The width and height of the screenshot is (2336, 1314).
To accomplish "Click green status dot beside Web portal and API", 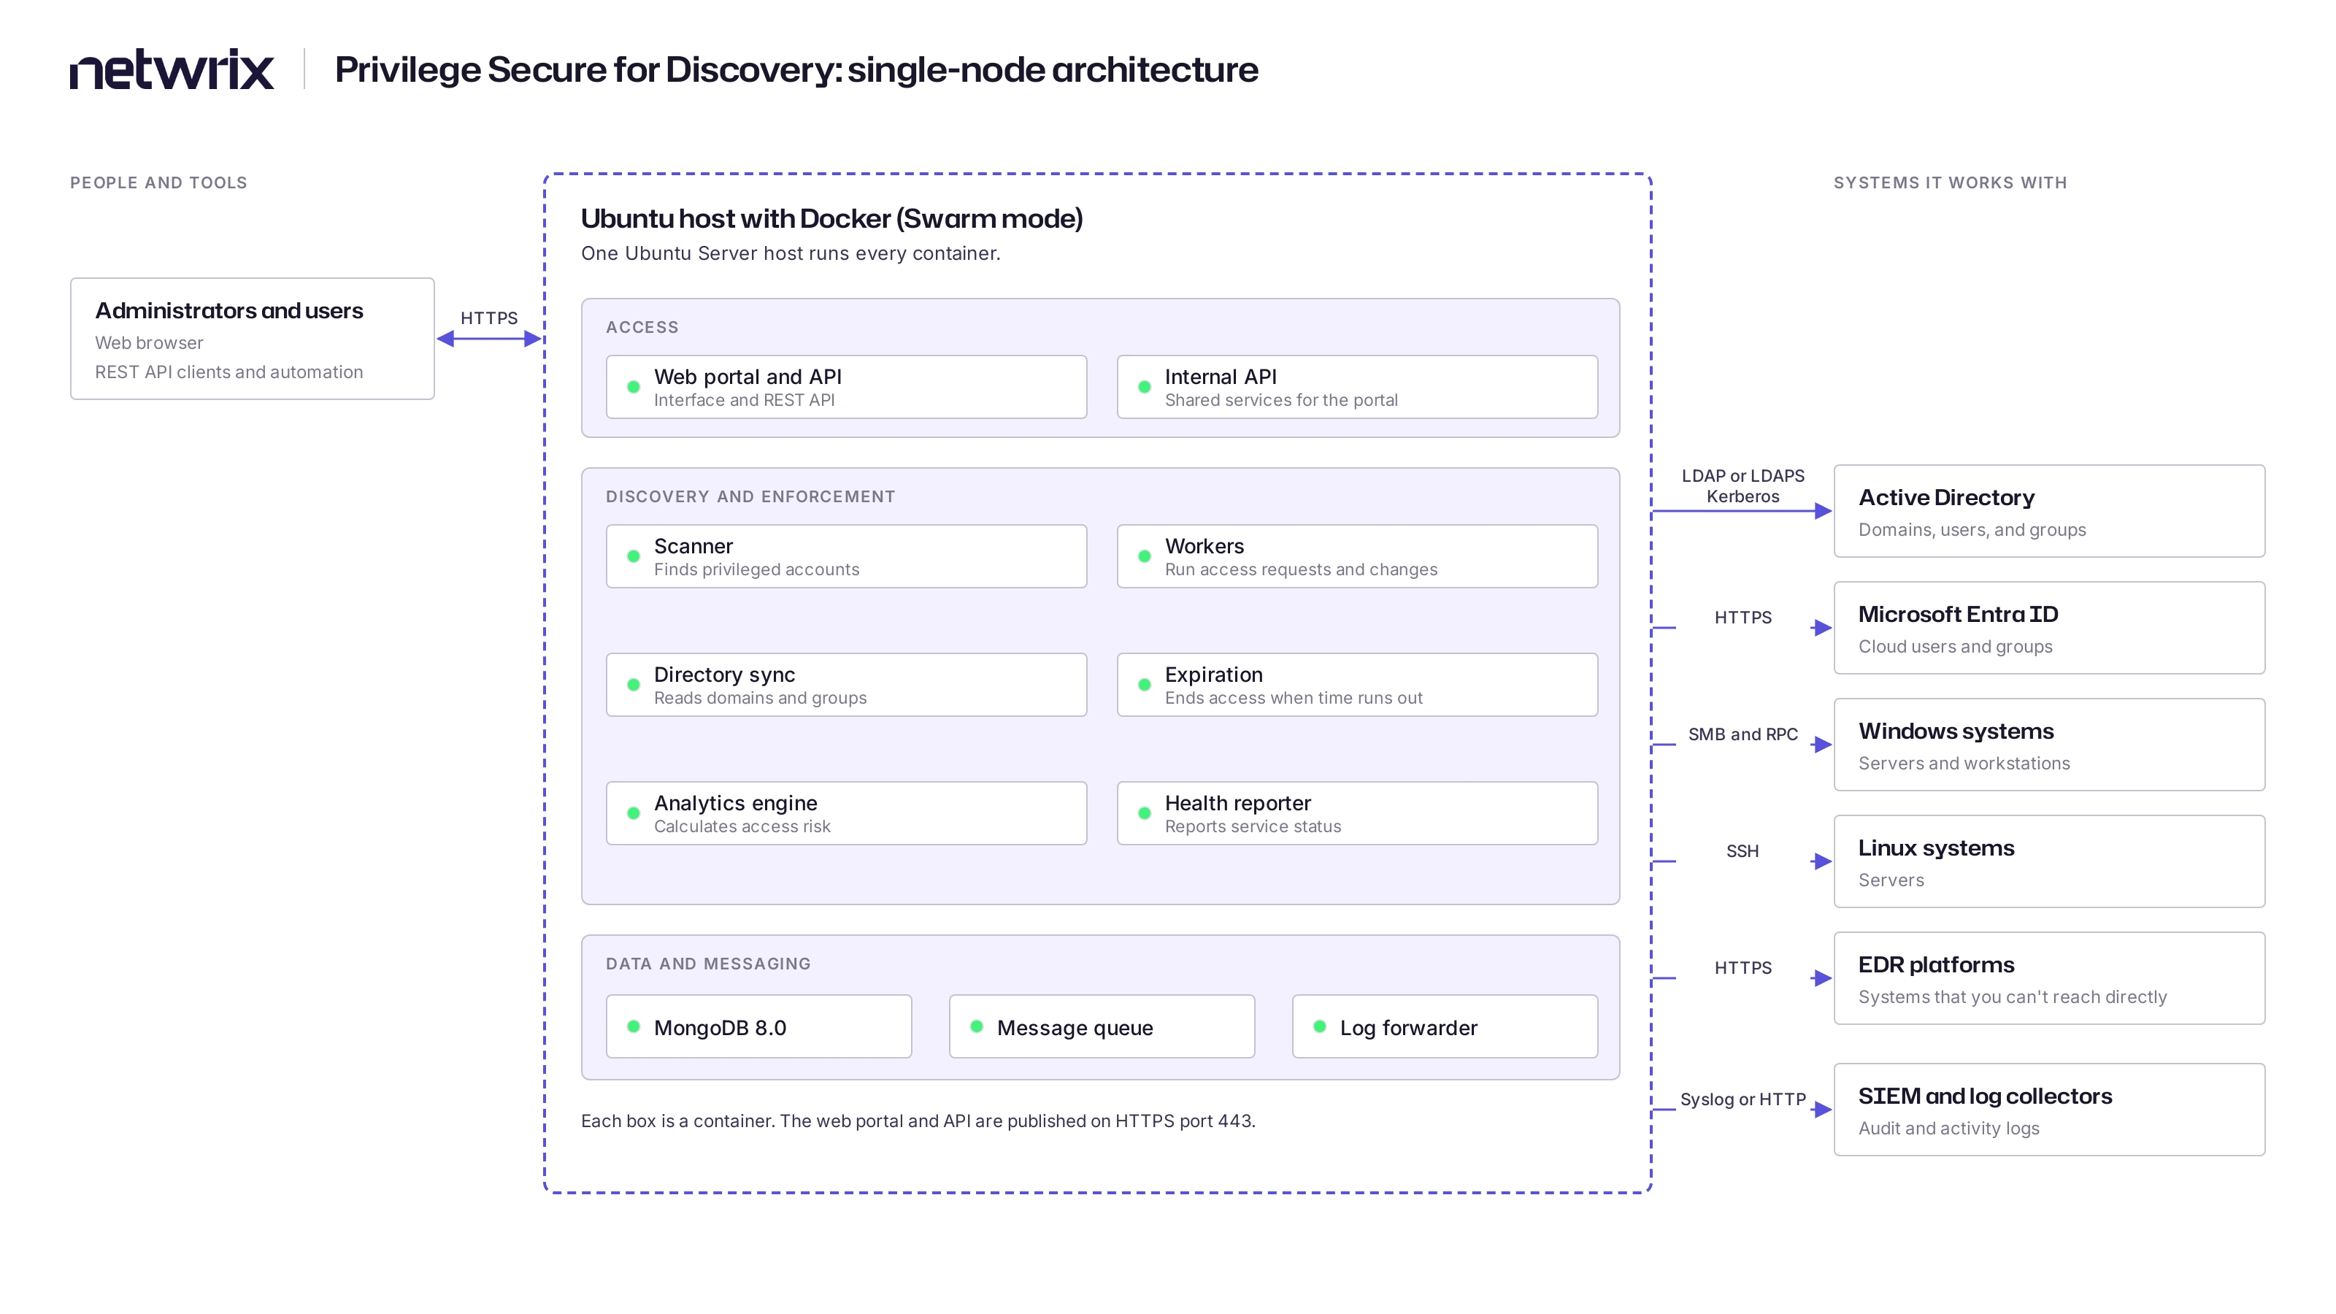I will (x=634, y=387).
